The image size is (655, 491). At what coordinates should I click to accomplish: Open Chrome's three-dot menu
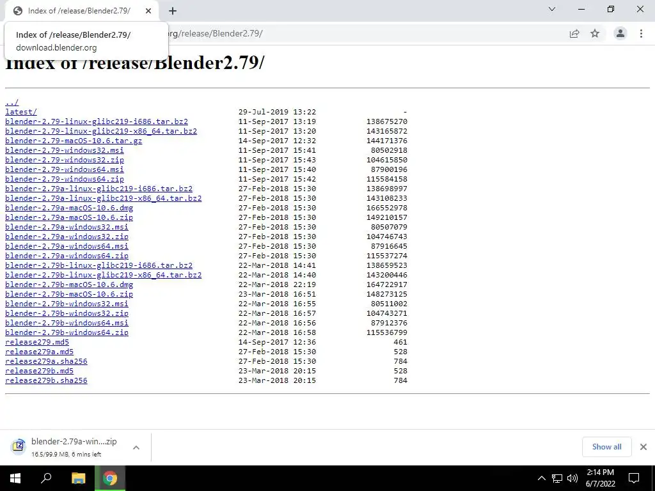click(641, 33)
